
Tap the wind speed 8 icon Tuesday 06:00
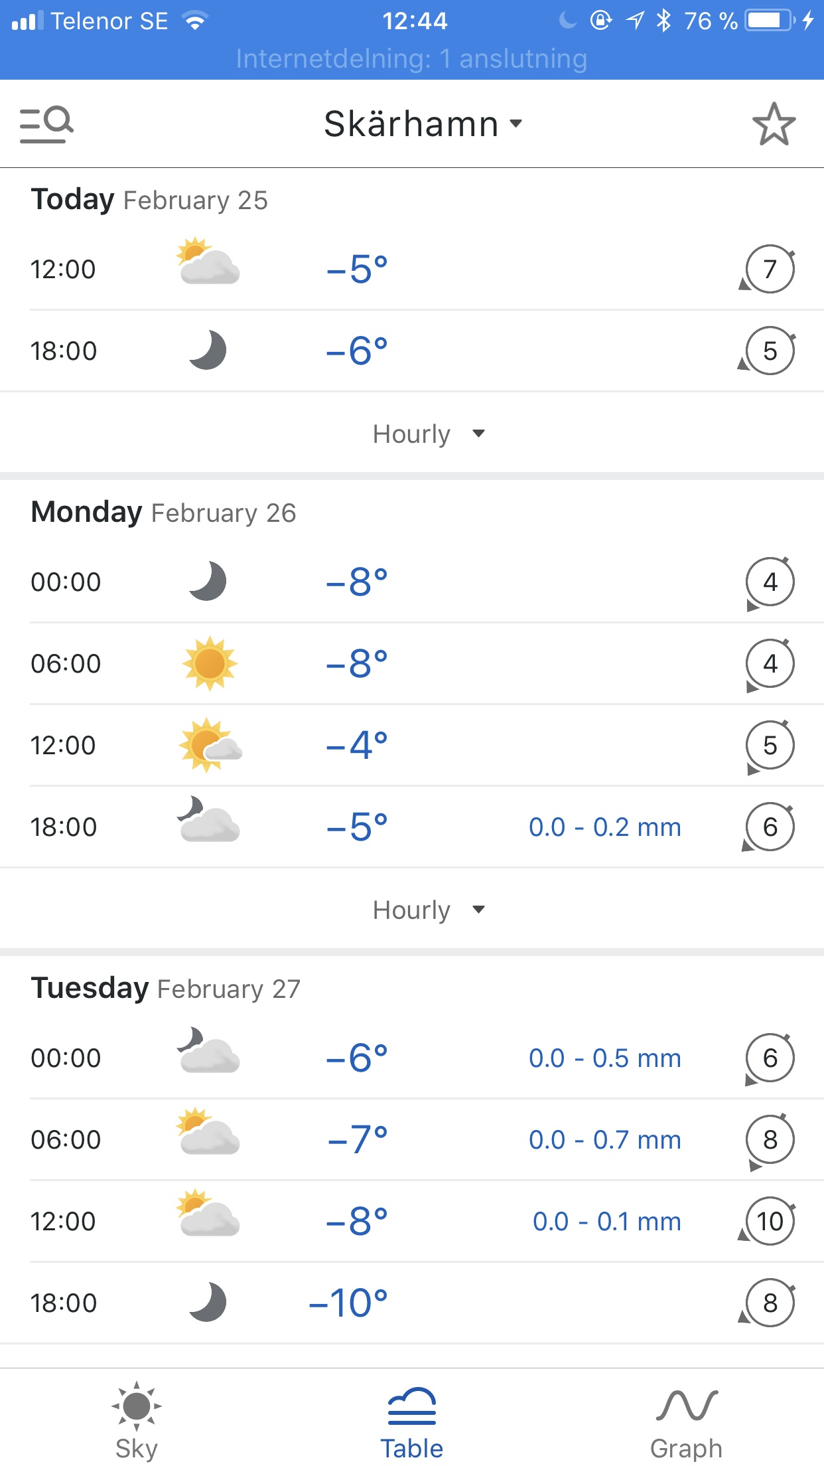coord(769,1140)
